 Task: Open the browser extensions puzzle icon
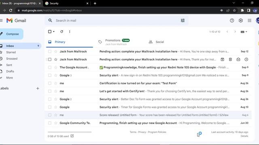coord(242,10)
